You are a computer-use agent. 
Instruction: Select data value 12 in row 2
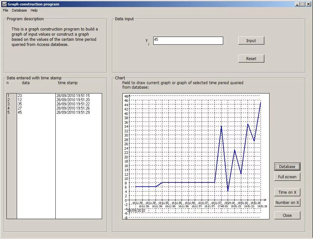[x=20, y=100]
